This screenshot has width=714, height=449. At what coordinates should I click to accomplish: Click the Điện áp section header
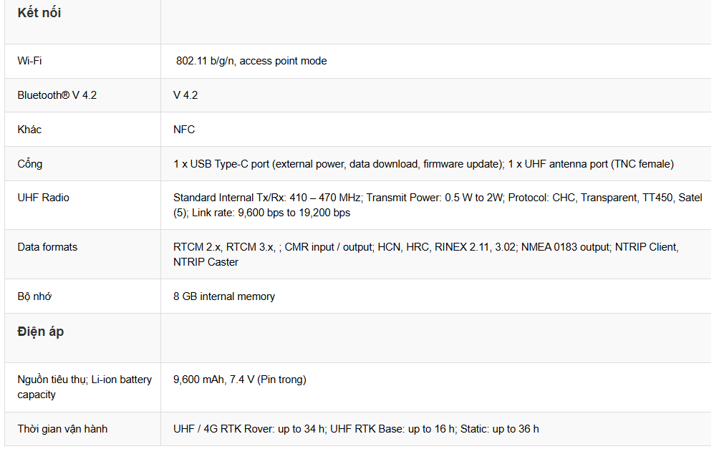(41, 332)
